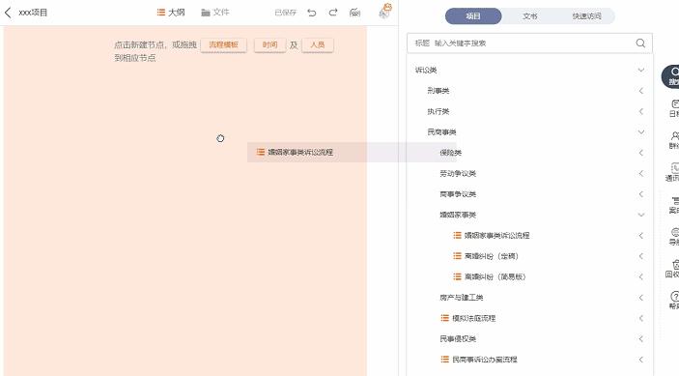Select the 离婚纠纷（金牌） template text
Viewport: 679px width, 376px height.
click(x=492, y=256)
